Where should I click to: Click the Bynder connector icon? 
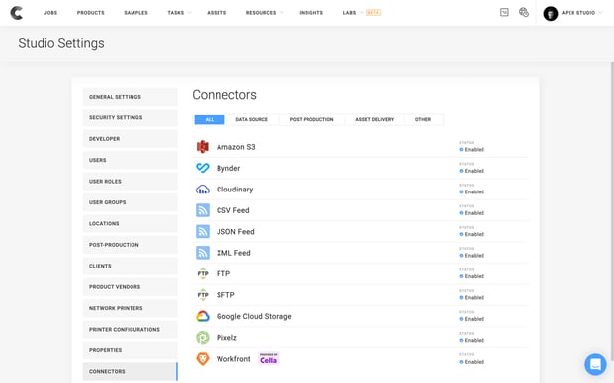pos(203,168)
